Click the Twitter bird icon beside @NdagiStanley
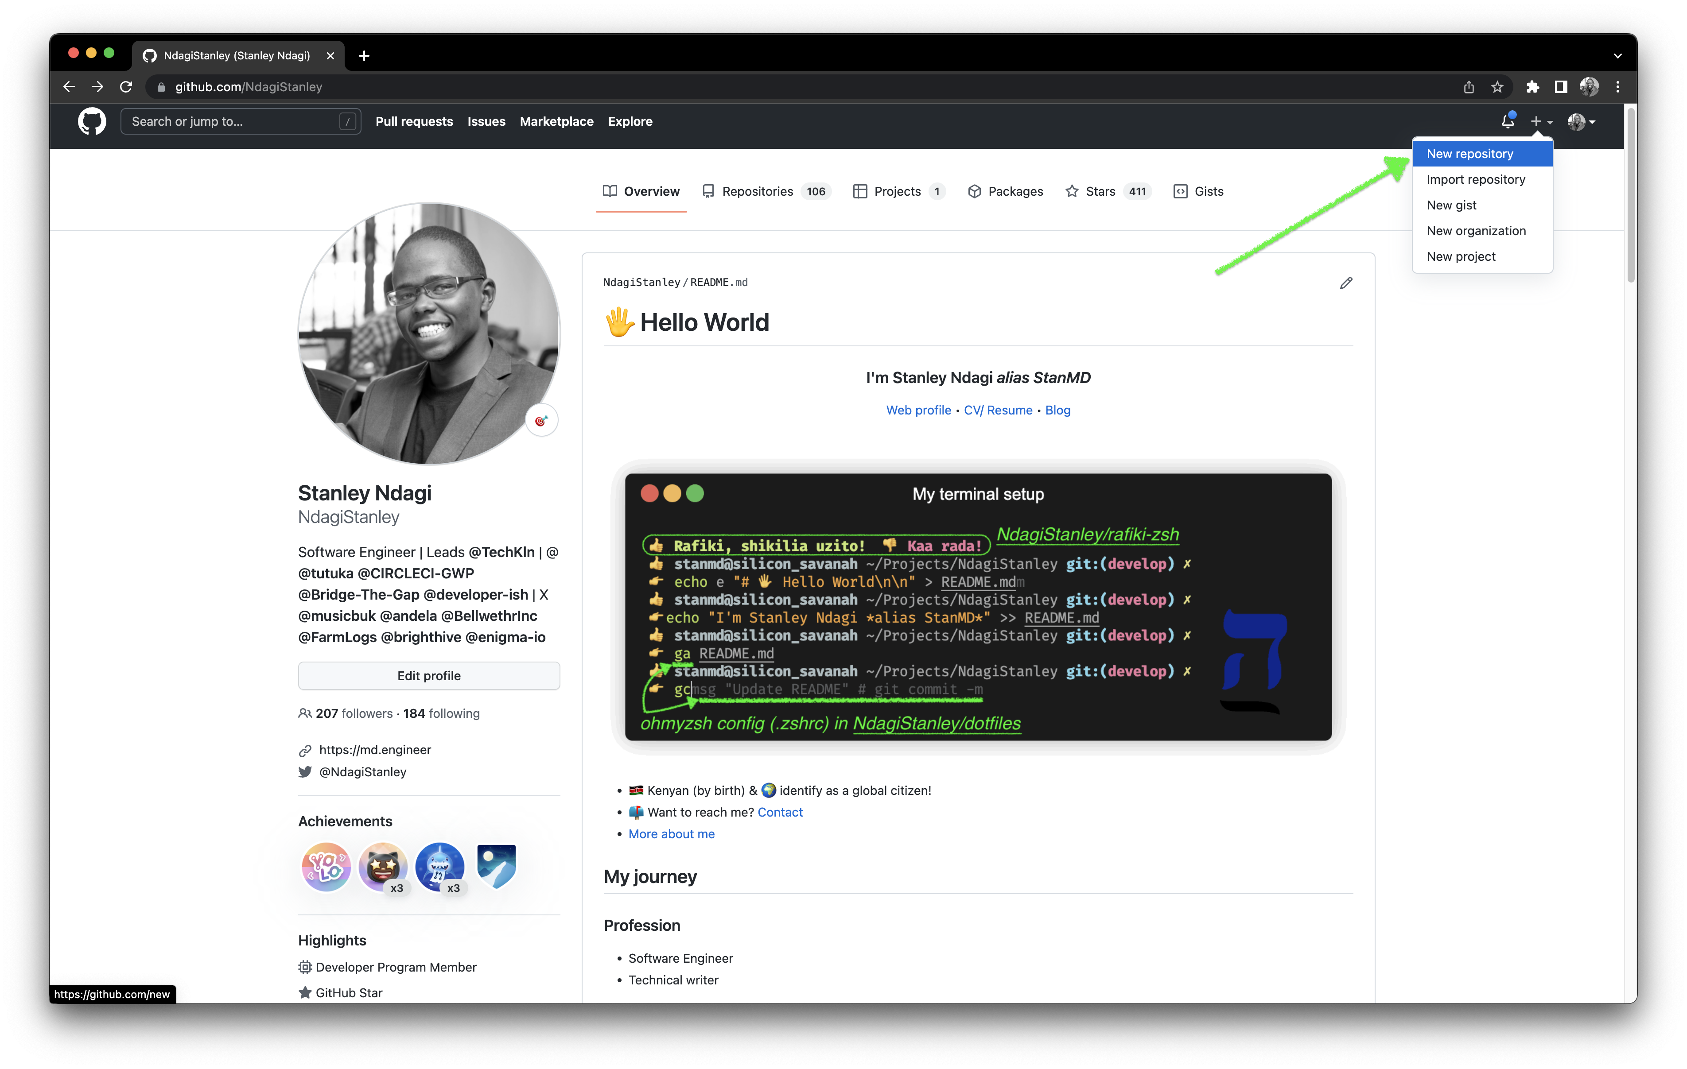This screenshot has width=1687, height=1069. point(305,771)
